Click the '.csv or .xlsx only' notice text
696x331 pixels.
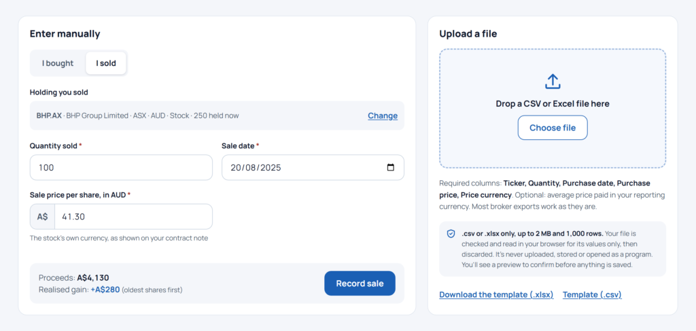(557, 249)
